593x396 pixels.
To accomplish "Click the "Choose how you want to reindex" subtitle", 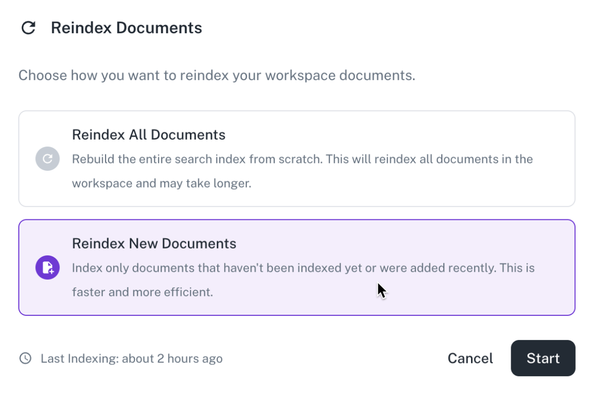I will 217,76.
